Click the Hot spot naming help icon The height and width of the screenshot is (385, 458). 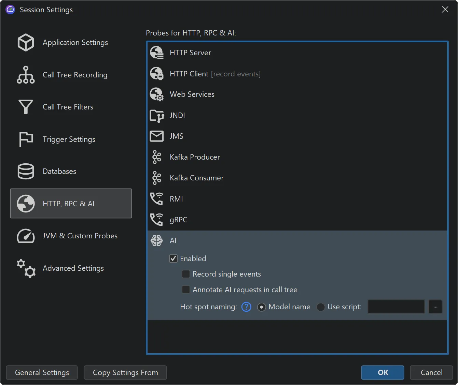(x=246, y=307)
